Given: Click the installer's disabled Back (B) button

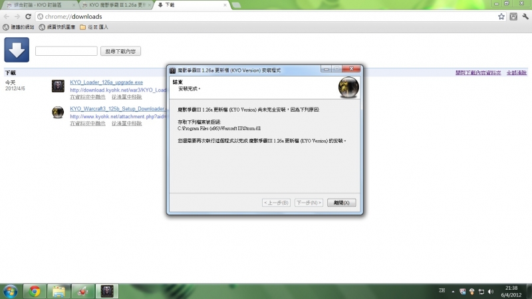Looking at the screenshot, I should pyautogui.click(x=276, y=203).
